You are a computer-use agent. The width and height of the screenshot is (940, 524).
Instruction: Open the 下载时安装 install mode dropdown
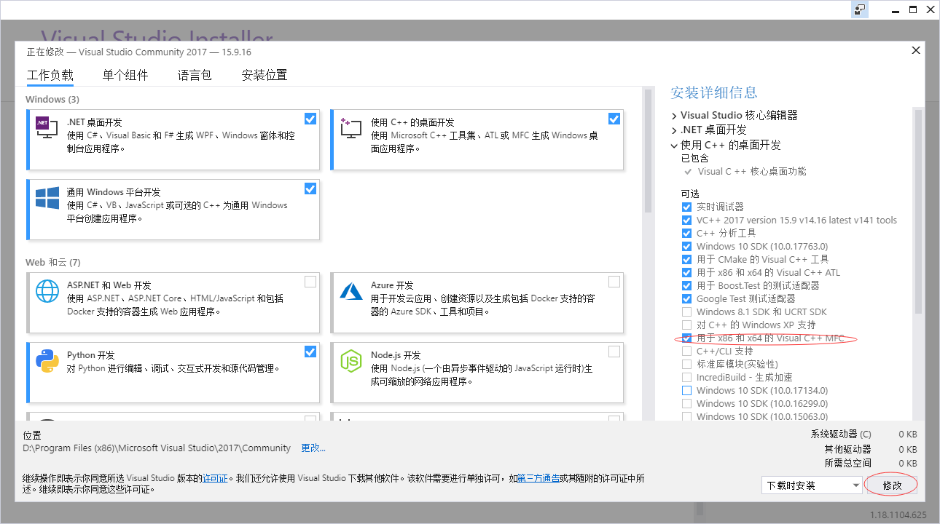(812, 485)
